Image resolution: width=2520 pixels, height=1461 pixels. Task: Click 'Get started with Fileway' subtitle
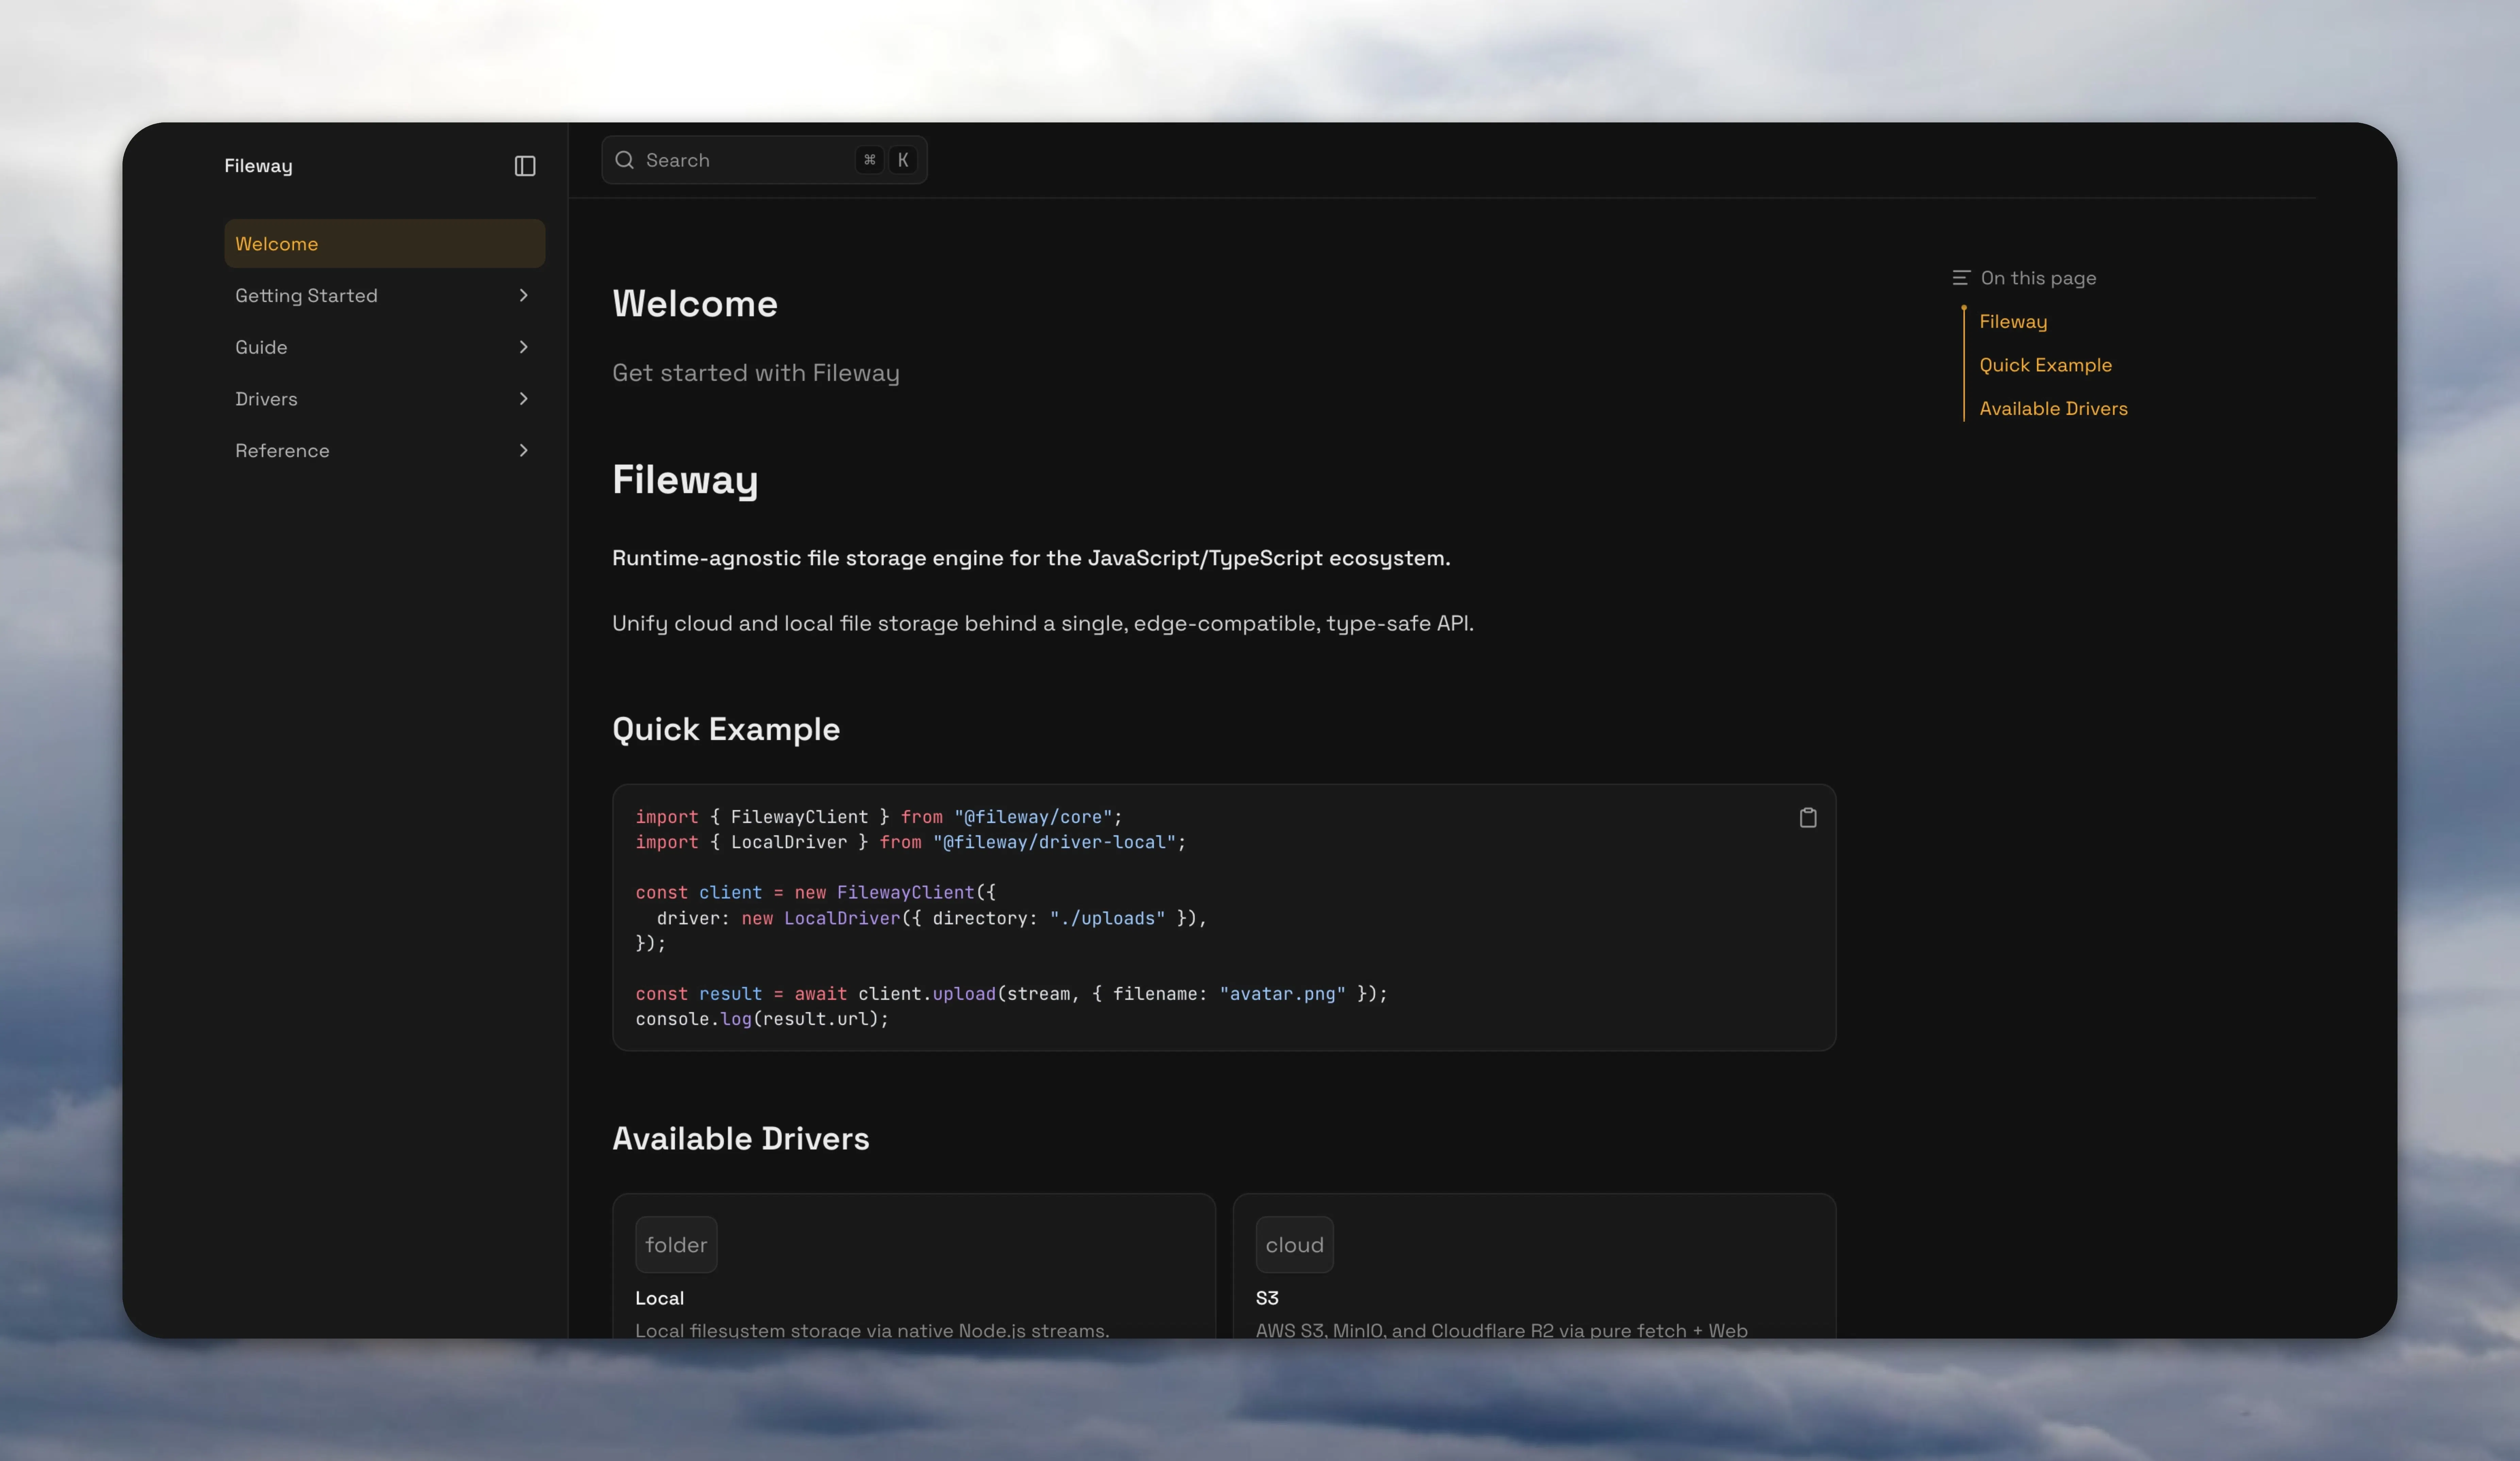[x=756, y=373]
